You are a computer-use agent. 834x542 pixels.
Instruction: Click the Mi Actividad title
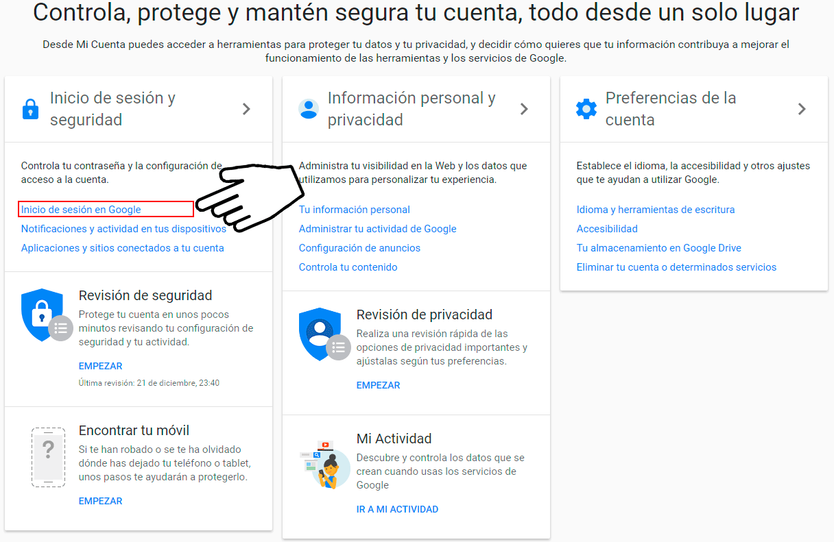point(394,439)
